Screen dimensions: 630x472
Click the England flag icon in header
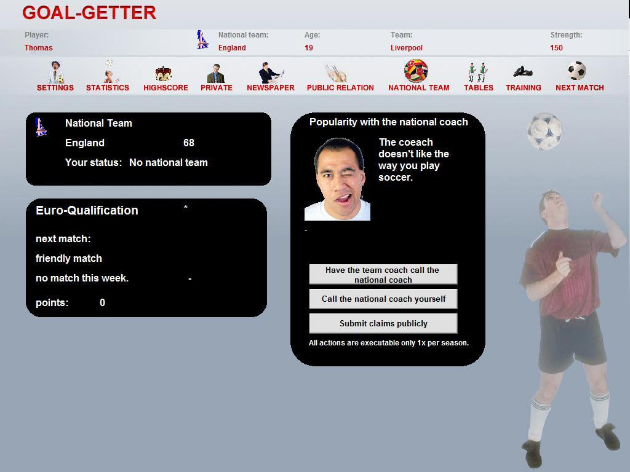pyautogui.click(x=202, y=40)
